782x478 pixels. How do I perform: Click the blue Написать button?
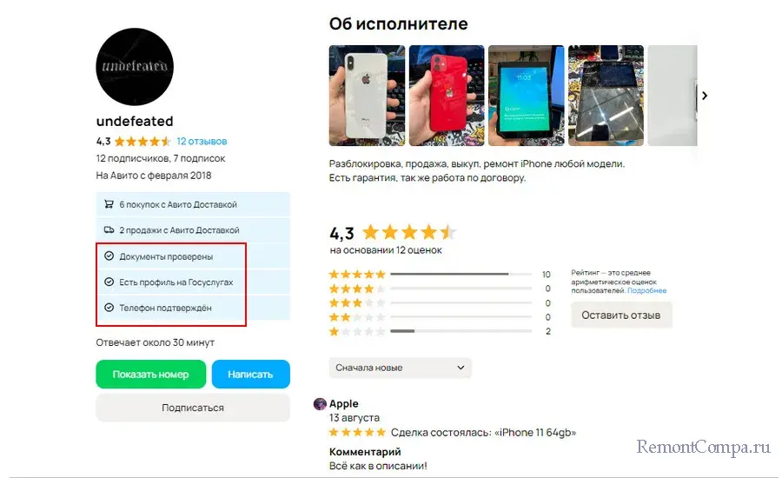tap(250, 375)
